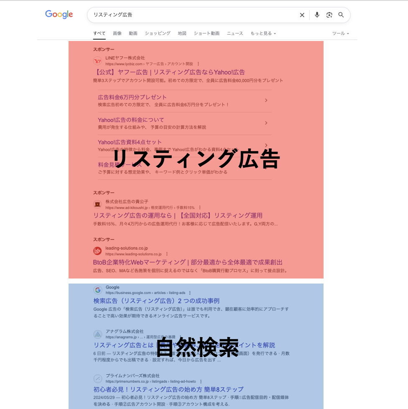This screenshot has width=408, height=409.
Task: Click the https://www.leading-solutions.co.jp URL text
Action: [133, 254]
